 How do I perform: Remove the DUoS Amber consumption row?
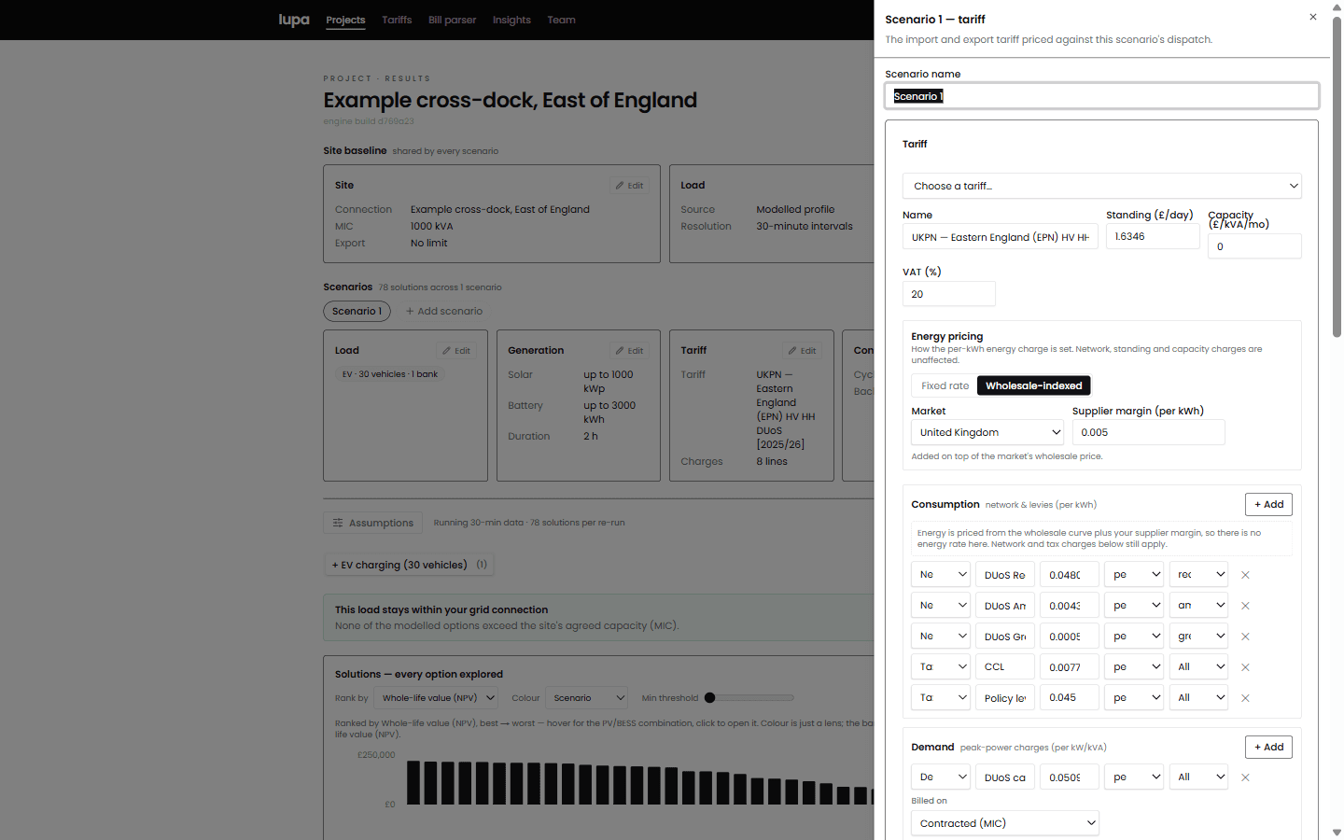1245,606
